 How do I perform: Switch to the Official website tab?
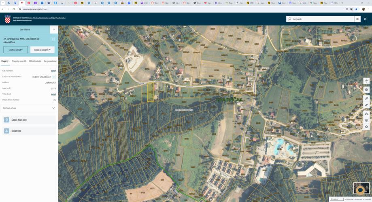(x=35, y=61)
